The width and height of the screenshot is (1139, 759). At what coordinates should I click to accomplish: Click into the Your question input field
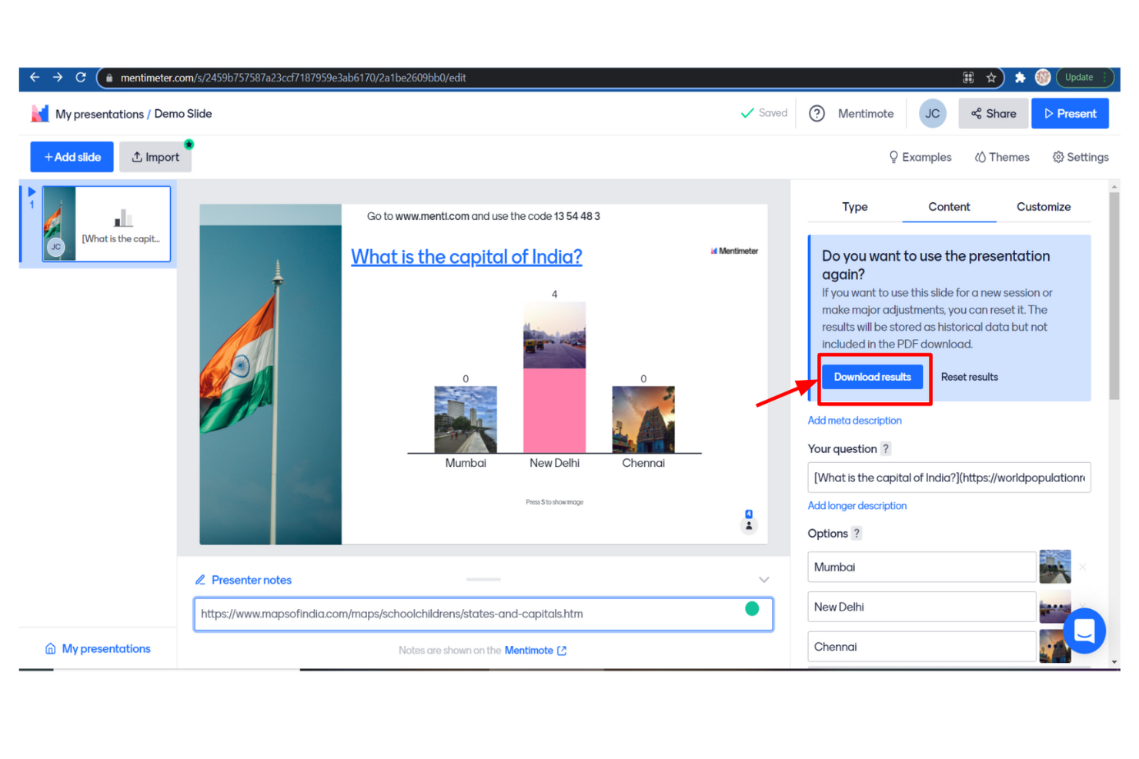click(x=949, y=478)
